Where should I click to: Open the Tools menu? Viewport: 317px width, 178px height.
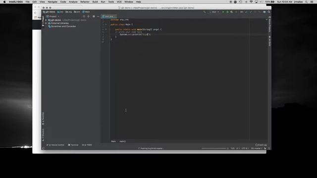coord(111,2)
